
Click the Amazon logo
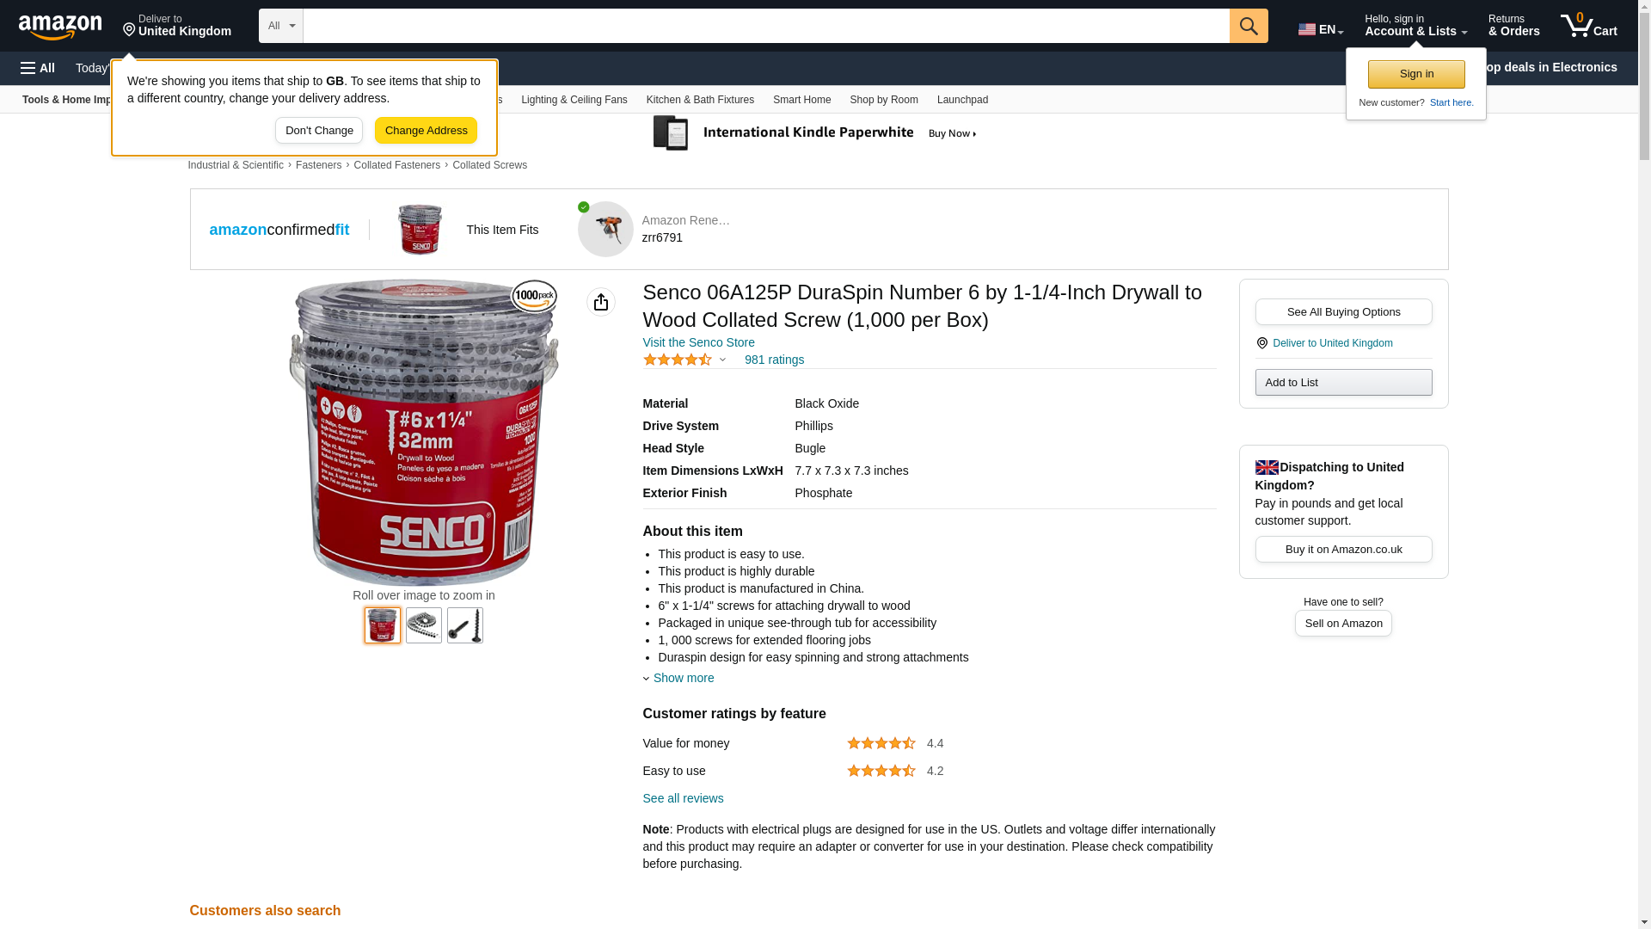(60, 27)
